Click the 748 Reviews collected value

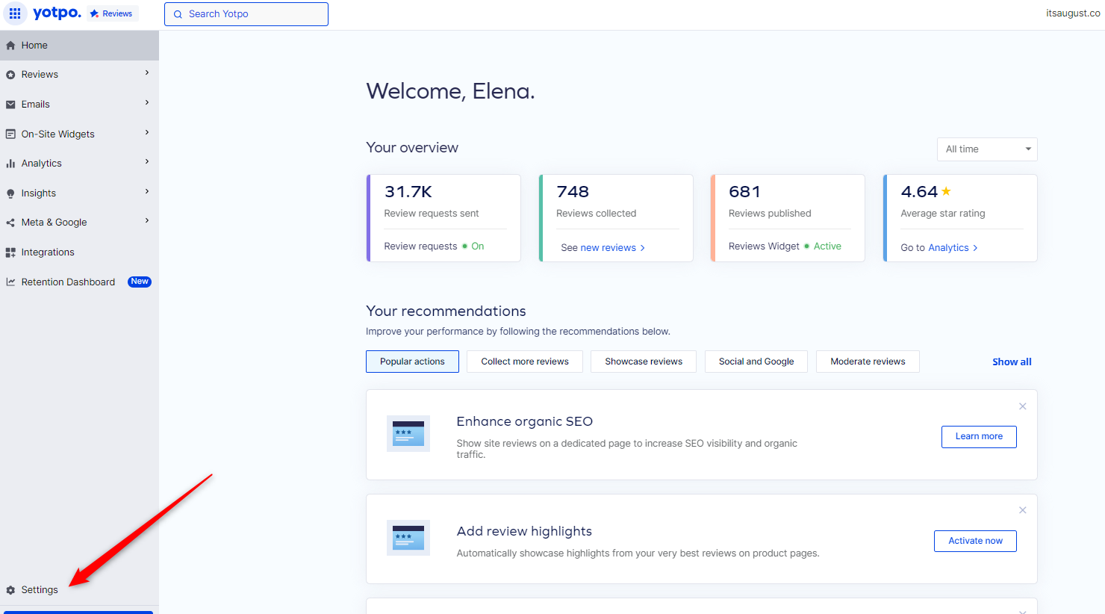[573, 192]
